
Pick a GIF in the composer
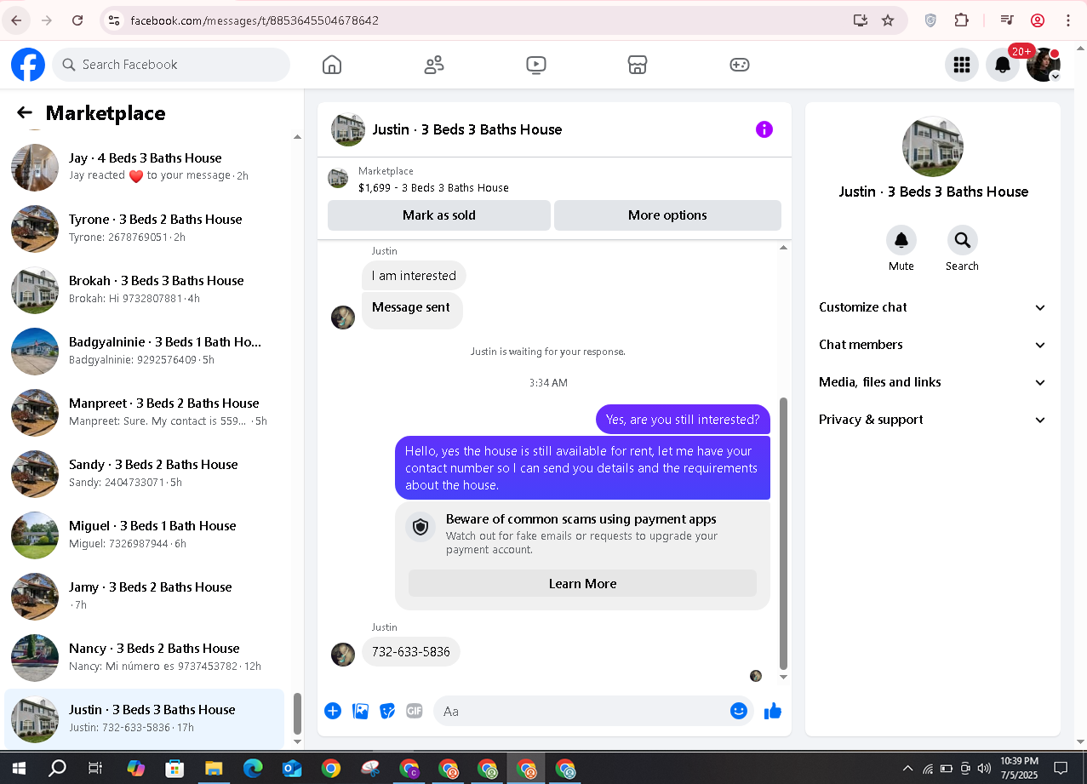(x=415, y=711)
